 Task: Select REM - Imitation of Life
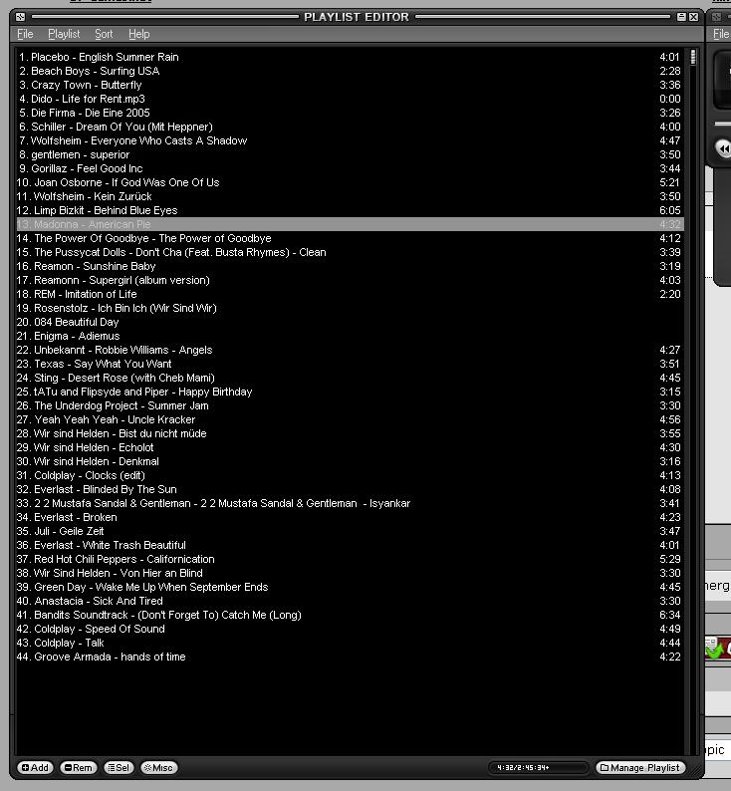[x=350, y=294]
